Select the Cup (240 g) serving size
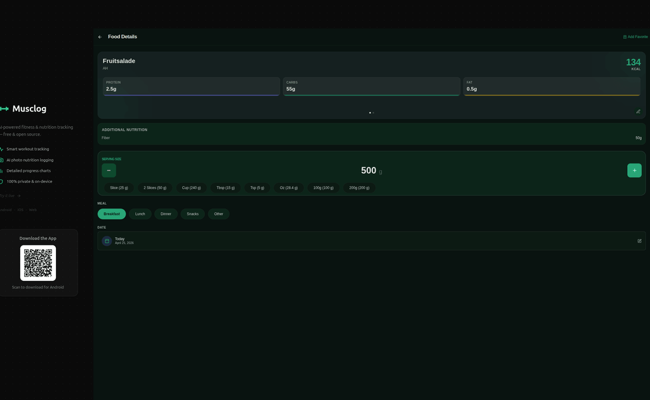 tap(190, 188)
